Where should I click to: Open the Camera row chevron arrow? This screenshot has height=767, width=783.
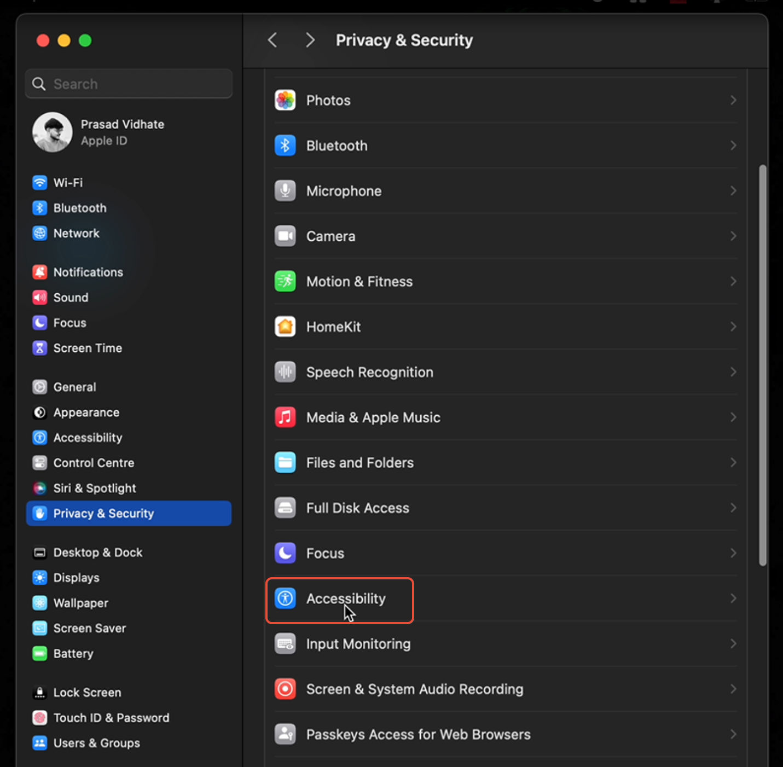click(x=733, y=236)
